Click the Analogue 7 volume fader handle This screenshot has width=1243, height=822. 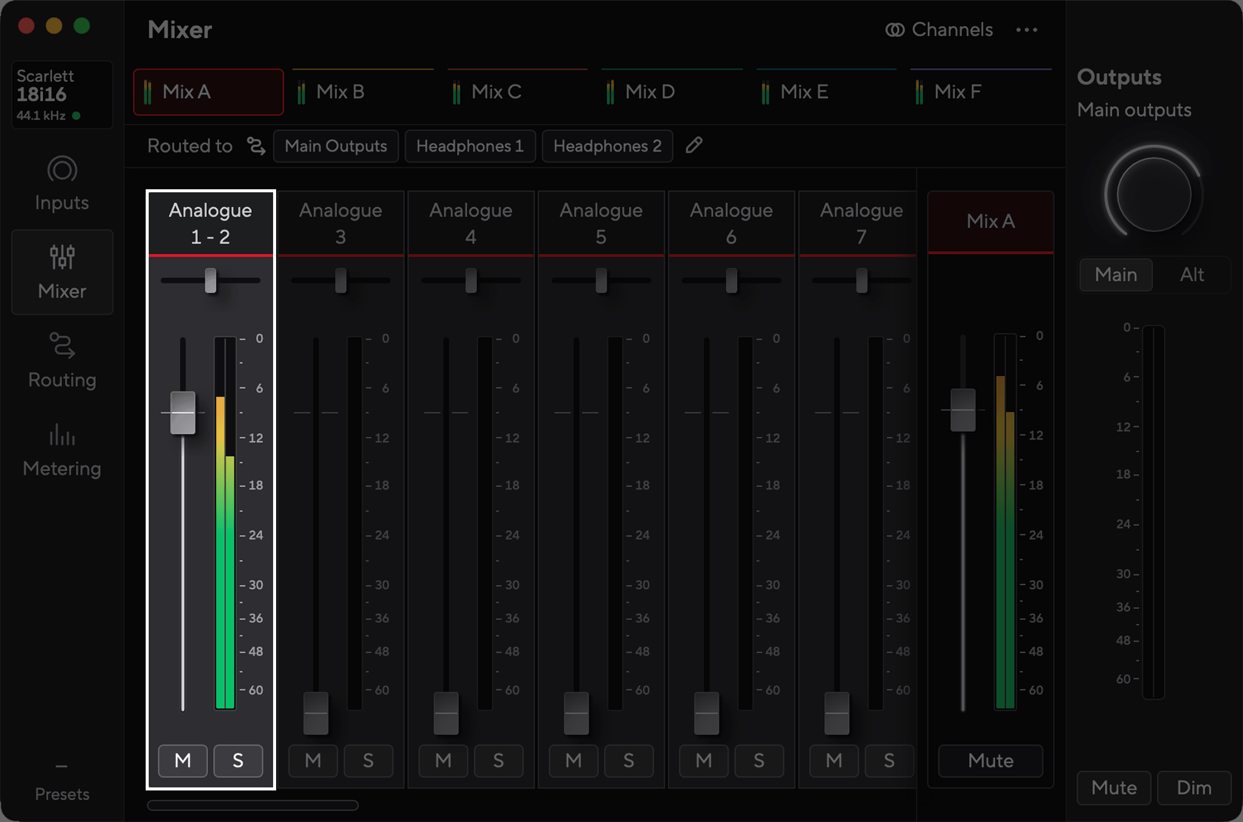836,713
